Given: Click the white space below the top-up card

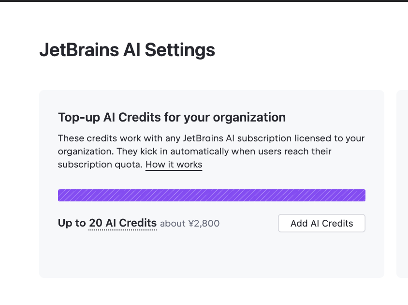Looking at the screenshot, I should point(211,292).
